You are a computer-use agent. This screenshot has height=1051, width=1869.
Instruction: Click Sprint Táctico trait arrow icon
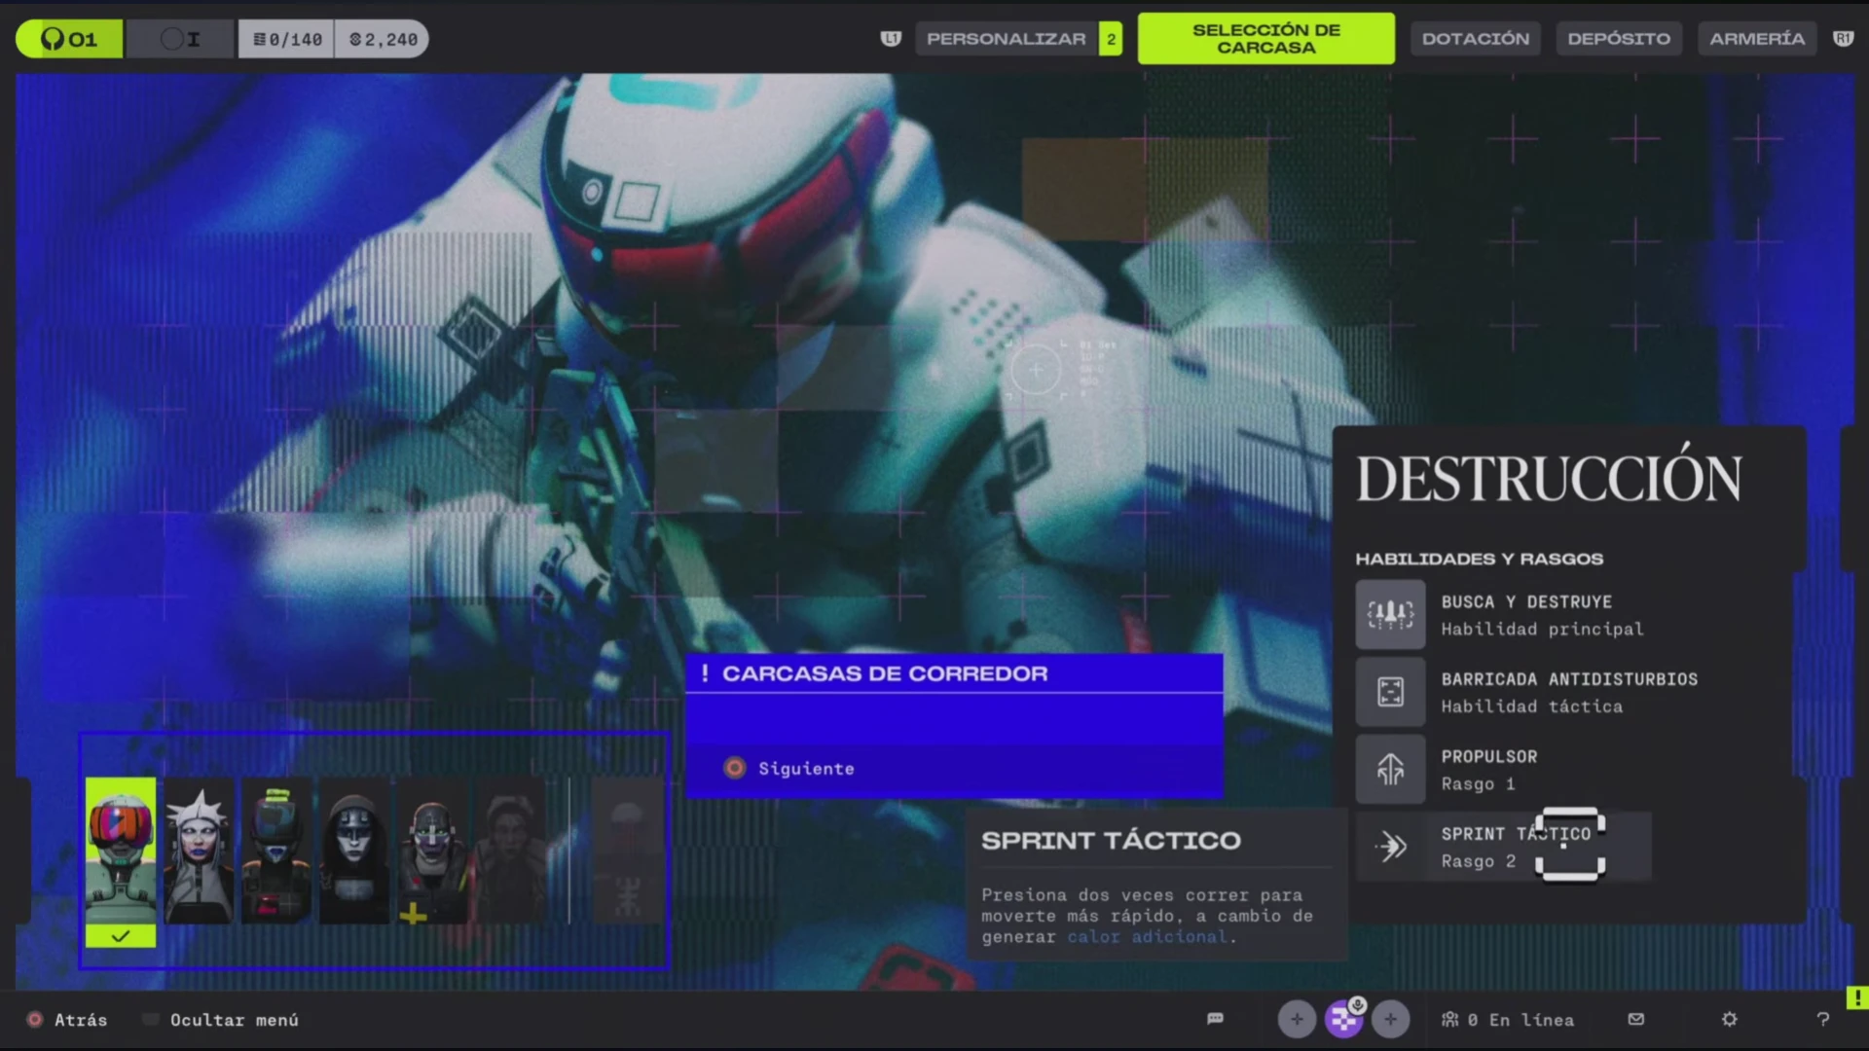pos(1392,847)
